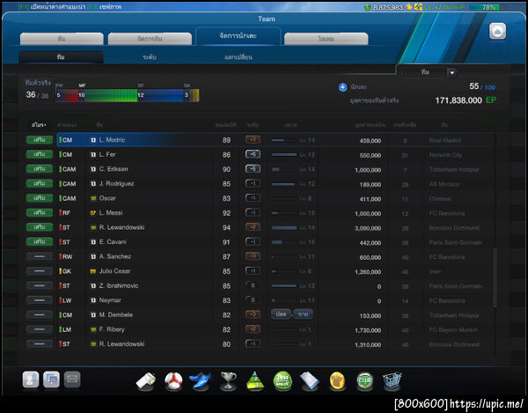Open the blue football boots icon

point(201,381)
